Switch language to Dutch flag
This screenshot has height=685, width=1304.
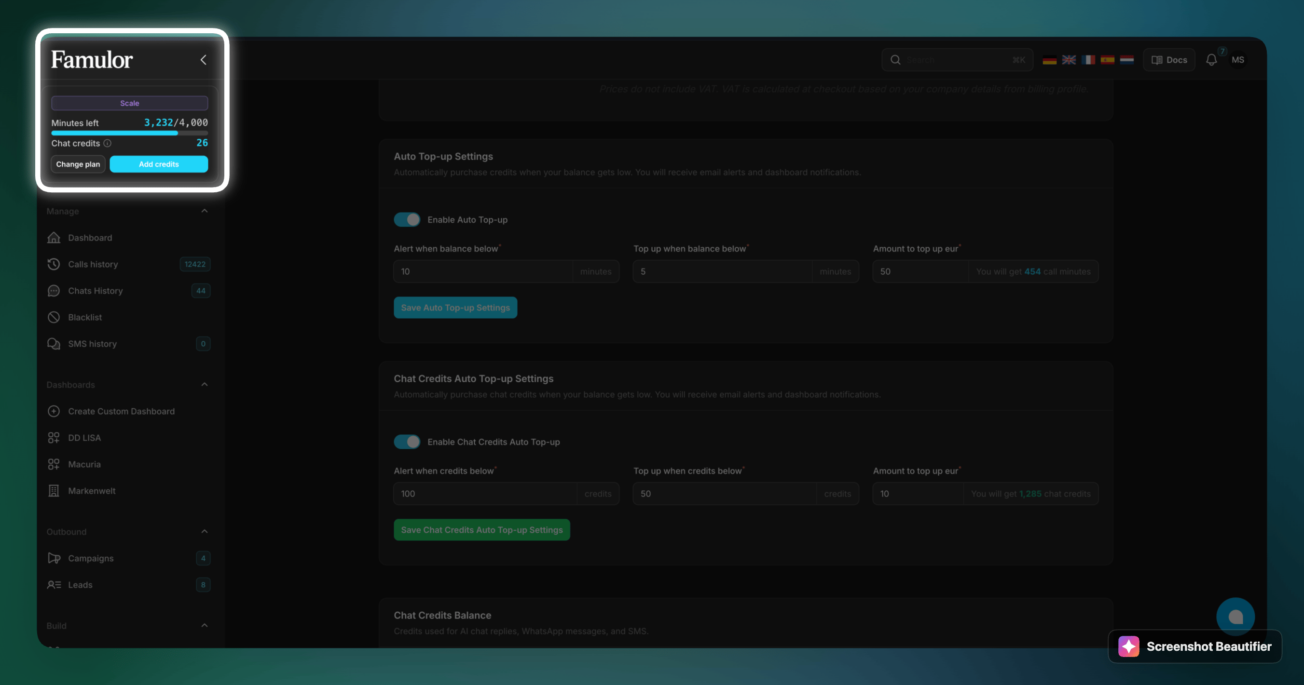pyautogui.click(x=1127, y=60)
